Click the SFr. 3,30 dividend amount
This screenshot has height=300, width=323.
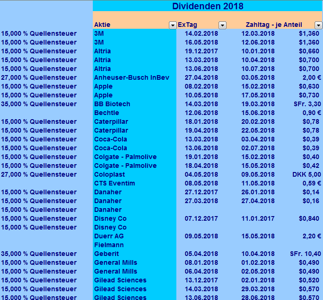click(307, 104)
